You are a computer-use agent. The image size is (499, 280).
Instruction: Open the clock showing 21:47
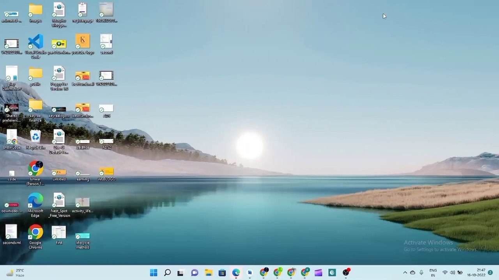click(476, 273)
